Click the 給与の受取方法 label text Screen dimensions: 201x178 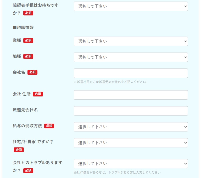[x=27, y=126]
